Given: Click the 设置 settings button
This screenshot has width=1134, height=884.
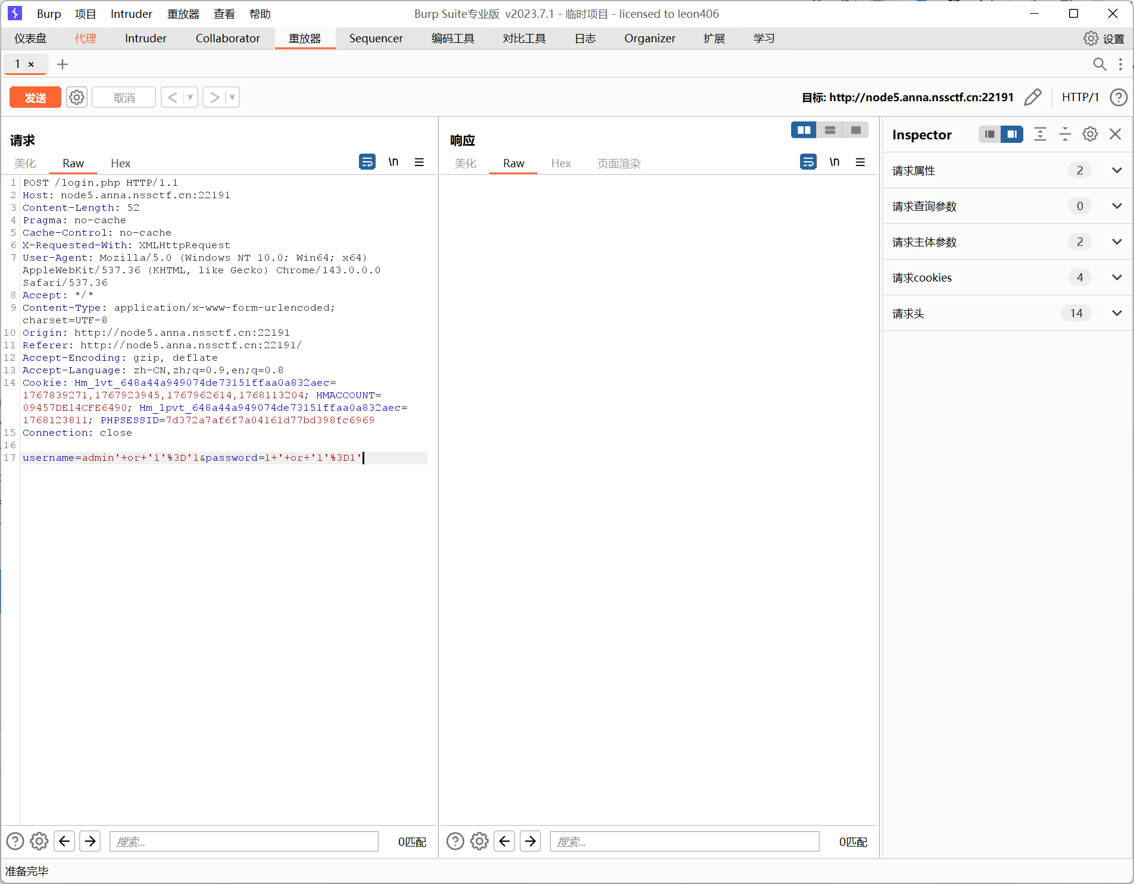Looking at the screenshot, I should 1104,39.
